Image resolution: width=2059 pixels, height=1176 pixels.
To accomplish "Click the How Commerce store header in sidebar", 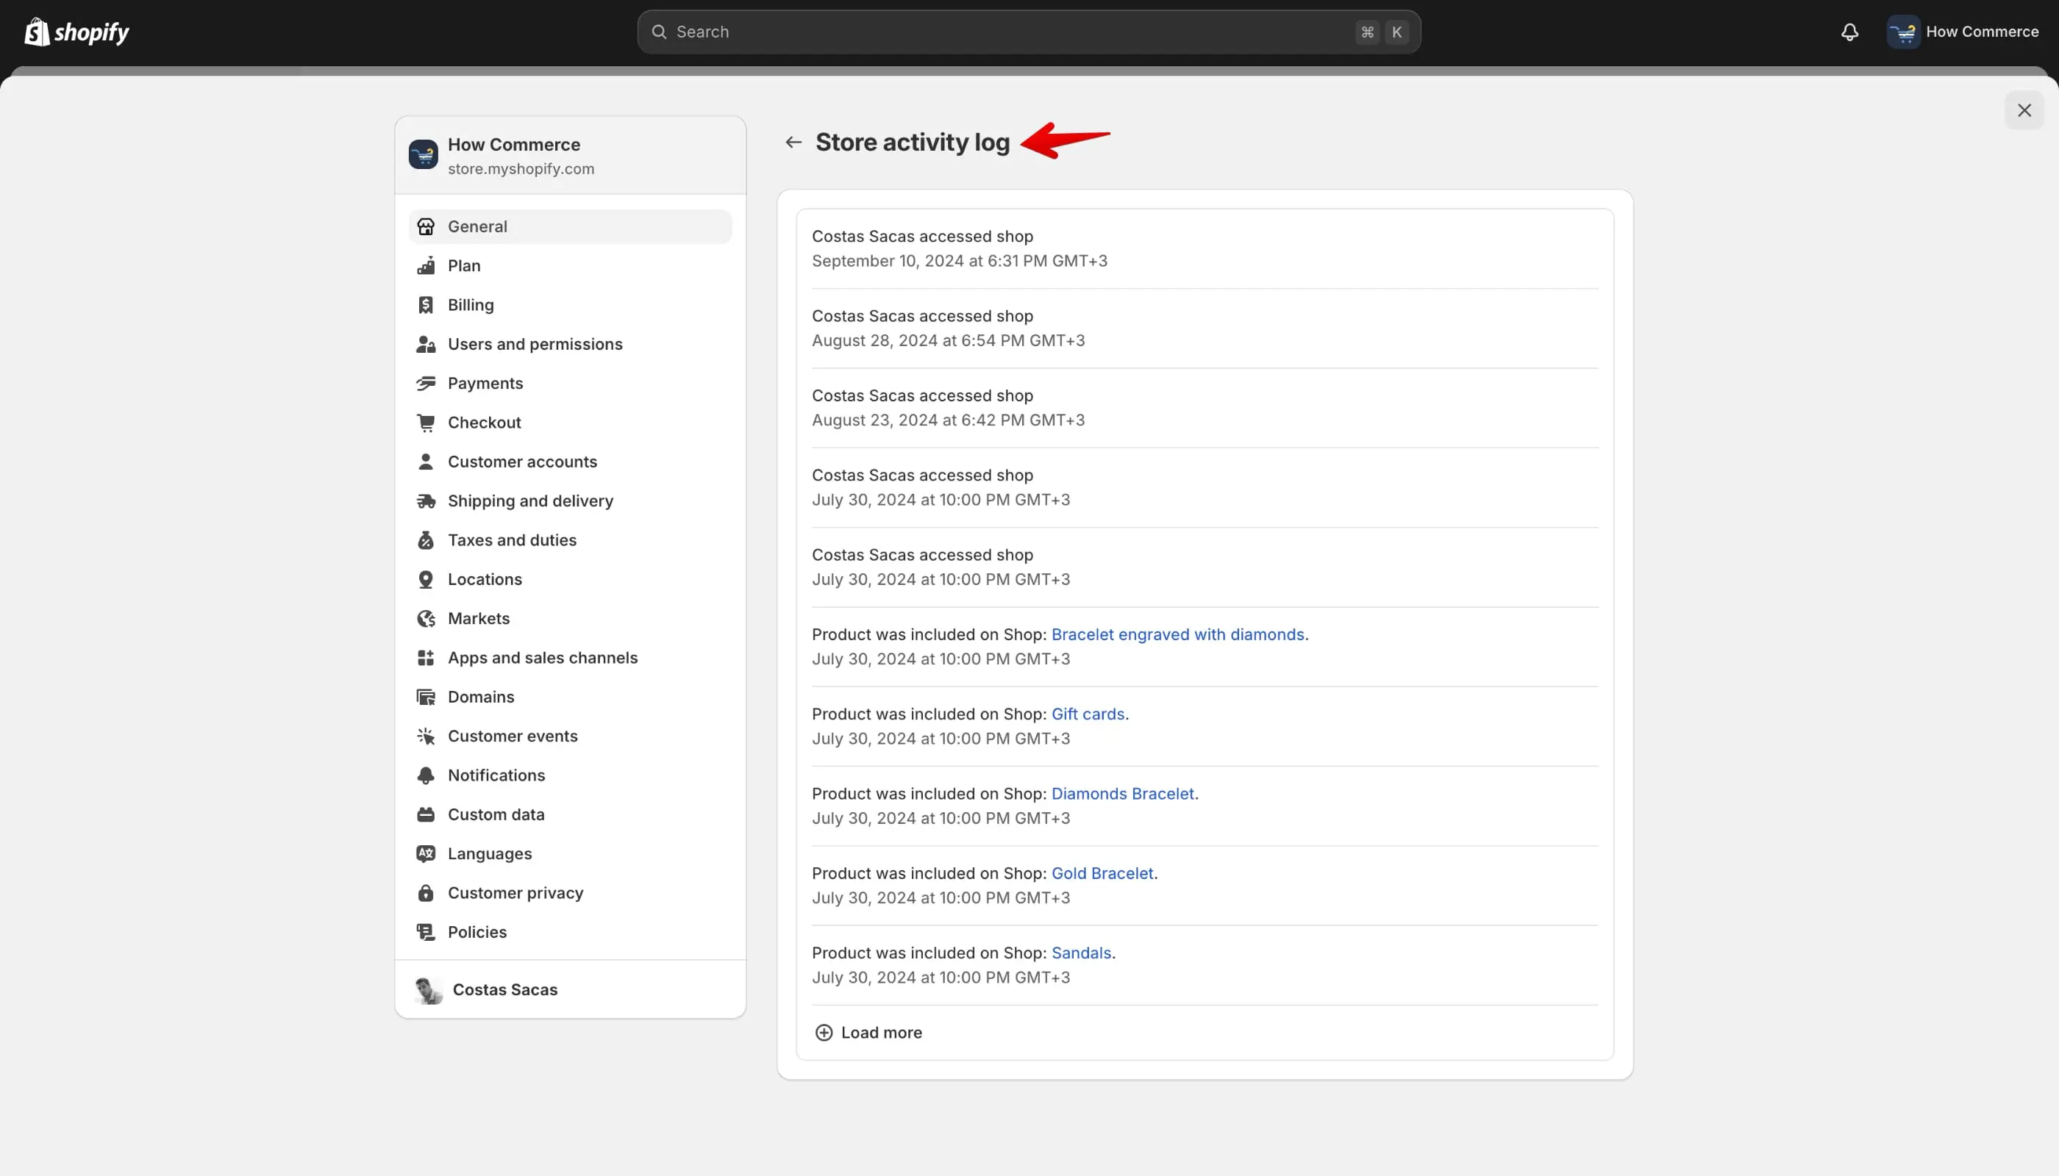I will [x=571, y=155].
